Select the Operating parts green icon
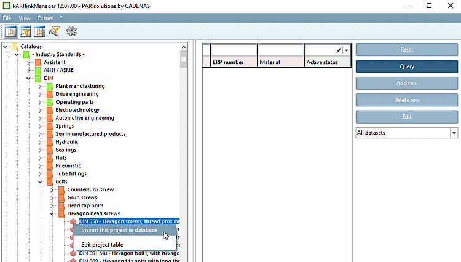Viewport: 461px width, 262px height. click(x=50, y=102)
